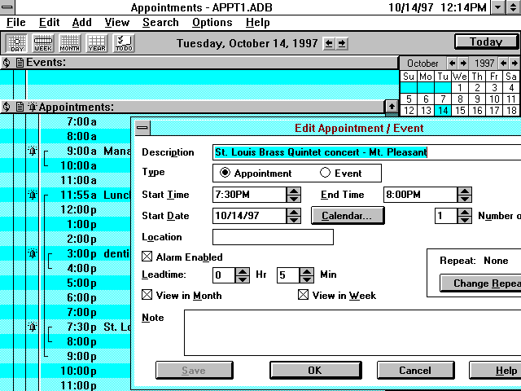Select the Event radio button
Viewport: 521px width, 391px height.
(x=326, y=173)
